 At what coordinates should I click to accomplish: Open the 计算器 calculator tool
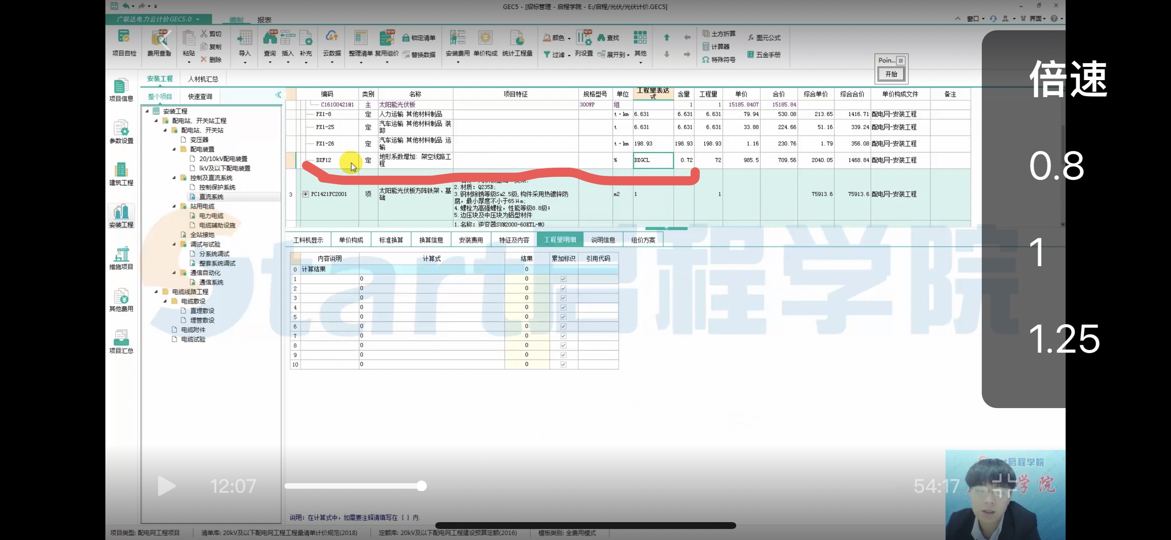coord(716,47)
